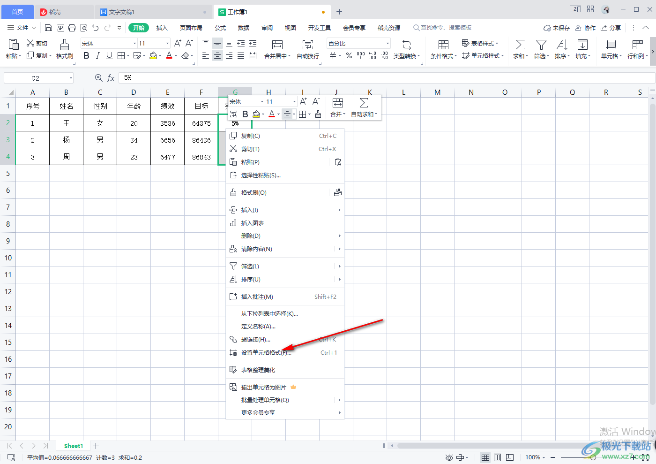Click AutoSum (自动求和) in the mini toolbar
This screenshot has height=464, width=656.
(364, 107)
